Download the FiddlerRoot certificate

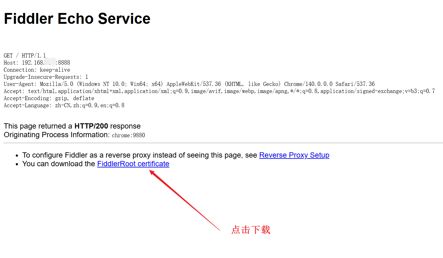pos(133,164)
